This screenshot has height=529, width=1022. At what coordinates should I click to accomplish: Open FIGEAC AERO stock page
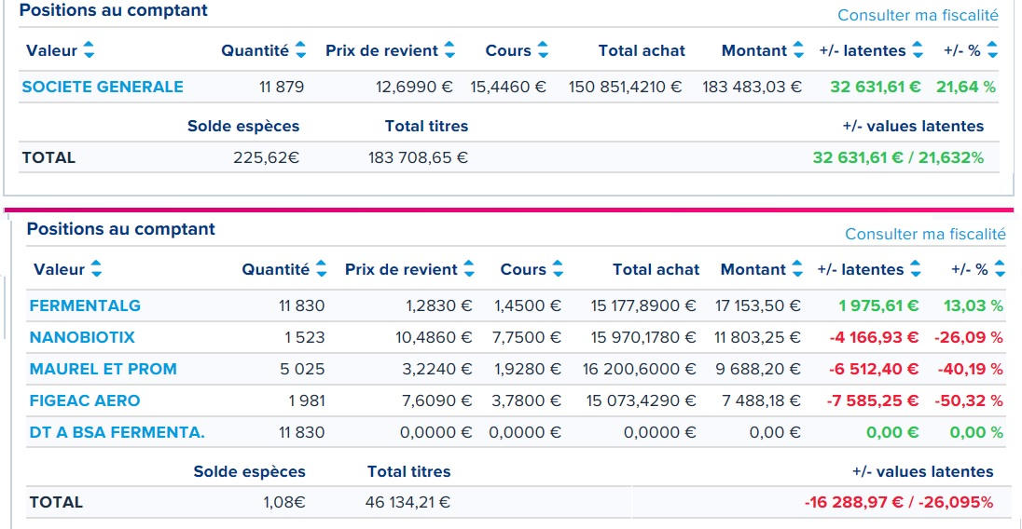[85, 400]
